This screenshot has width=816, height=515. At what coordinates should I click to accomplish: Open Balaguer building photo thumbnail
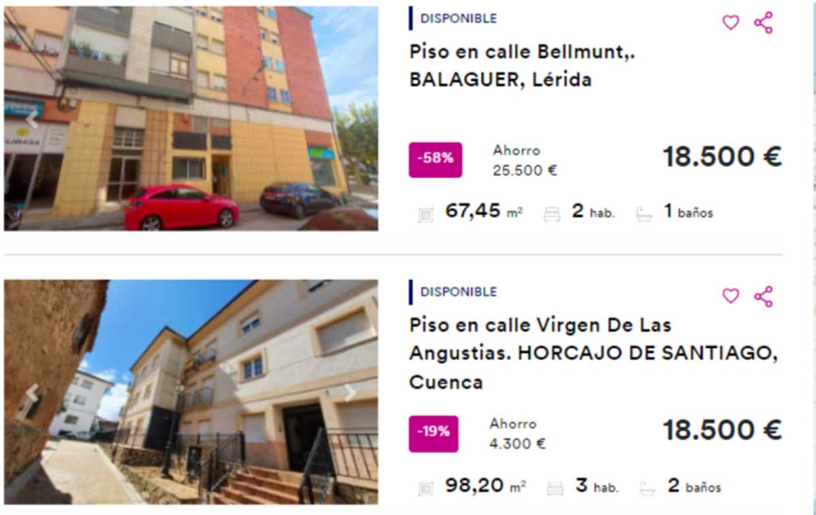click(x=190, y=118)
